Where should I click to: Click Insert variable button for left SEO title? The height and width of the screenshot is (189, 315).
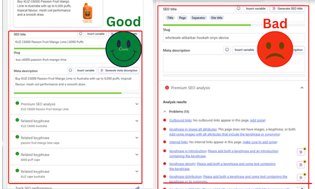pos(96,34)
